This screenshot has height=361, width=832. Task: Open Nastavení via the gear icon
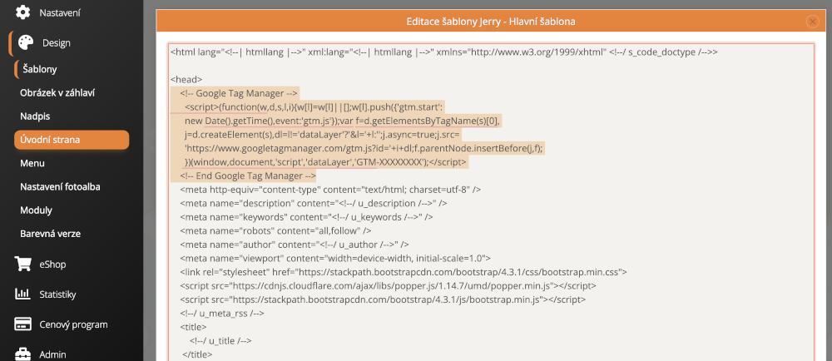[23, 13]
